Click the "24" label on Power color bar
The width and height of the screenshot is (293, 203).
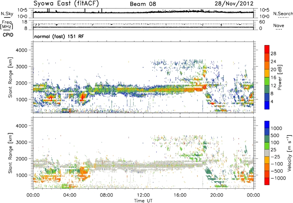point(273,62)
